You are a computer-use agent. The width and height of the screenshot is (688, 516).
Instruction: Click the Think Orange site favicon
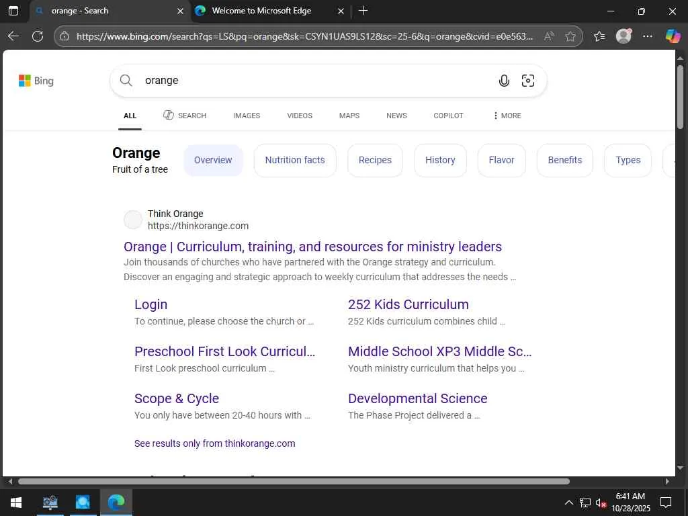coord(132,220)
